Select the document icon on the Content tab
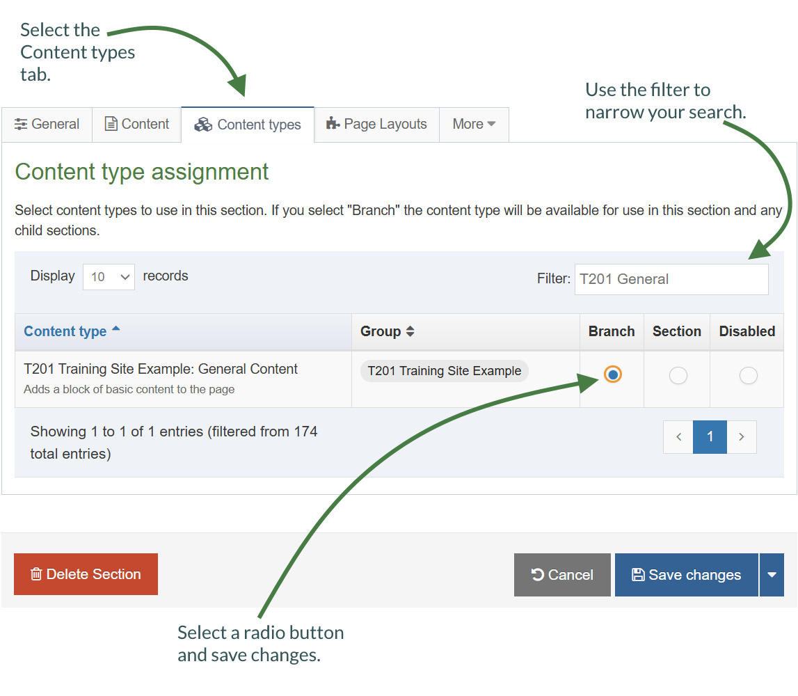Screen dimensions: 798x696 coord(111,124)
